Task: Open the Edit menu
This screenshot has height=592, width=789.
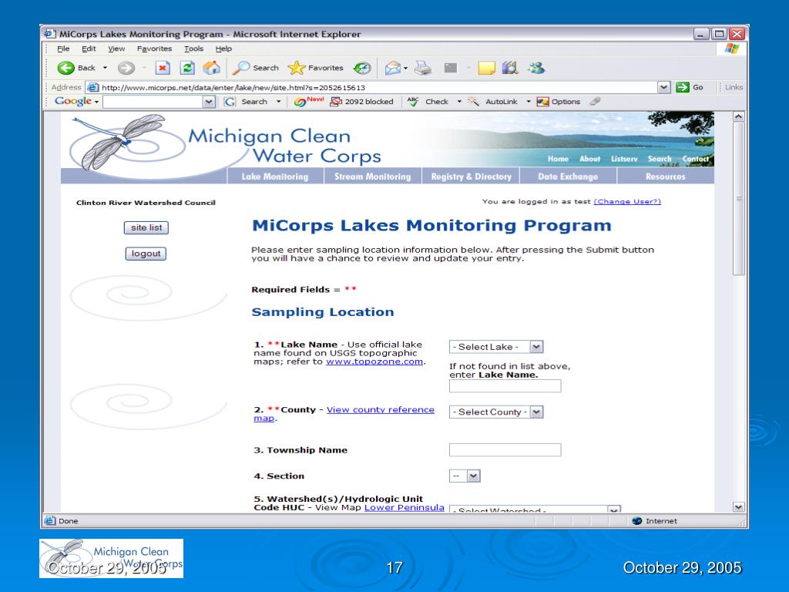Action: click(89, 49)
